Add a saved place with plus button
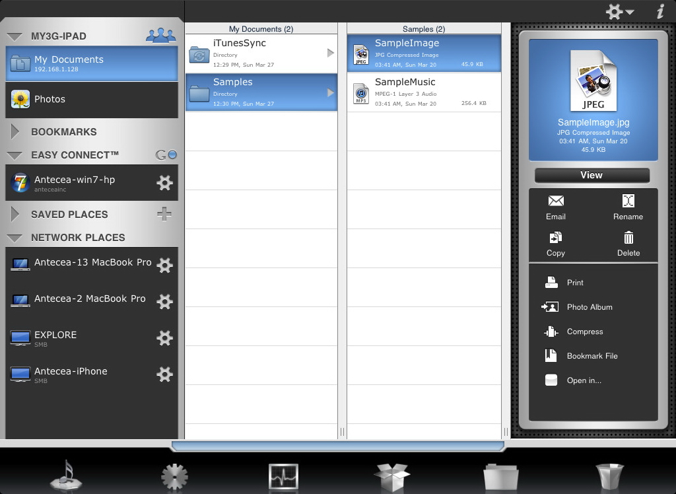 click(164, 214)
